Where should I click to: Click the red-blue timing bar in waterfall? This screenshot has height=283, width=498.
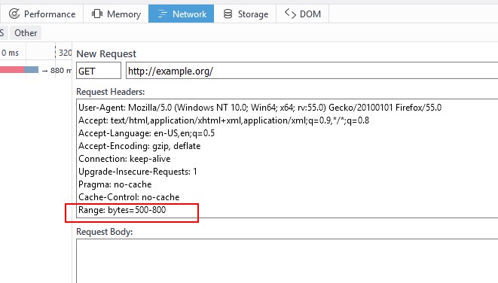coord(19,70)
